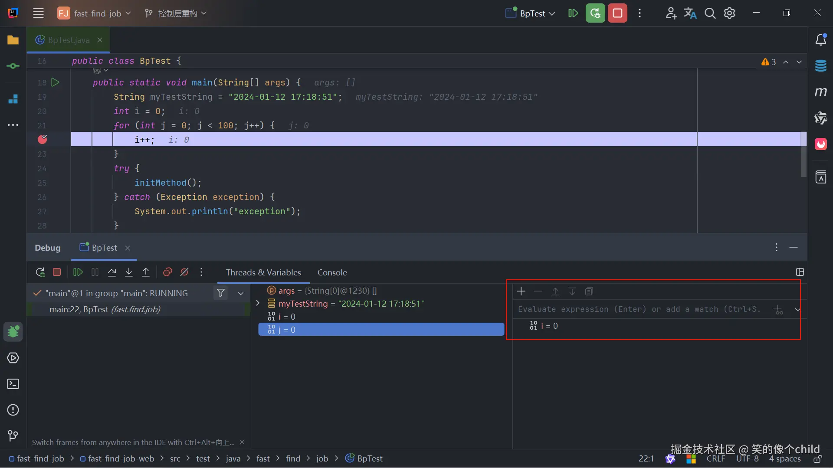Click the Search Everywhere magnifier
833x468 pixels.
(x=710, y=13)
